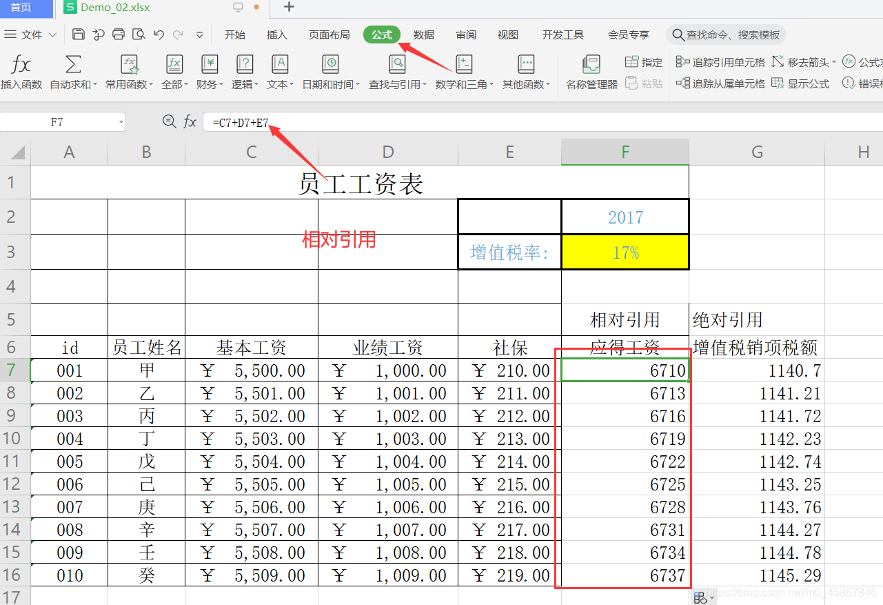Open the Lookup and Reference (查找与引用) icon
883x605 pixels.
tap(397, 65)
